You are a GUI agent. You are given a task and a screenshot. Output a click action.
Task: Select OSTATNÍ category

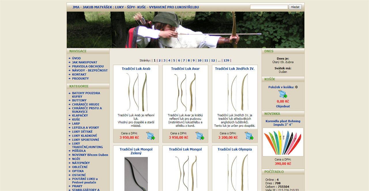(x=79, y=175)
